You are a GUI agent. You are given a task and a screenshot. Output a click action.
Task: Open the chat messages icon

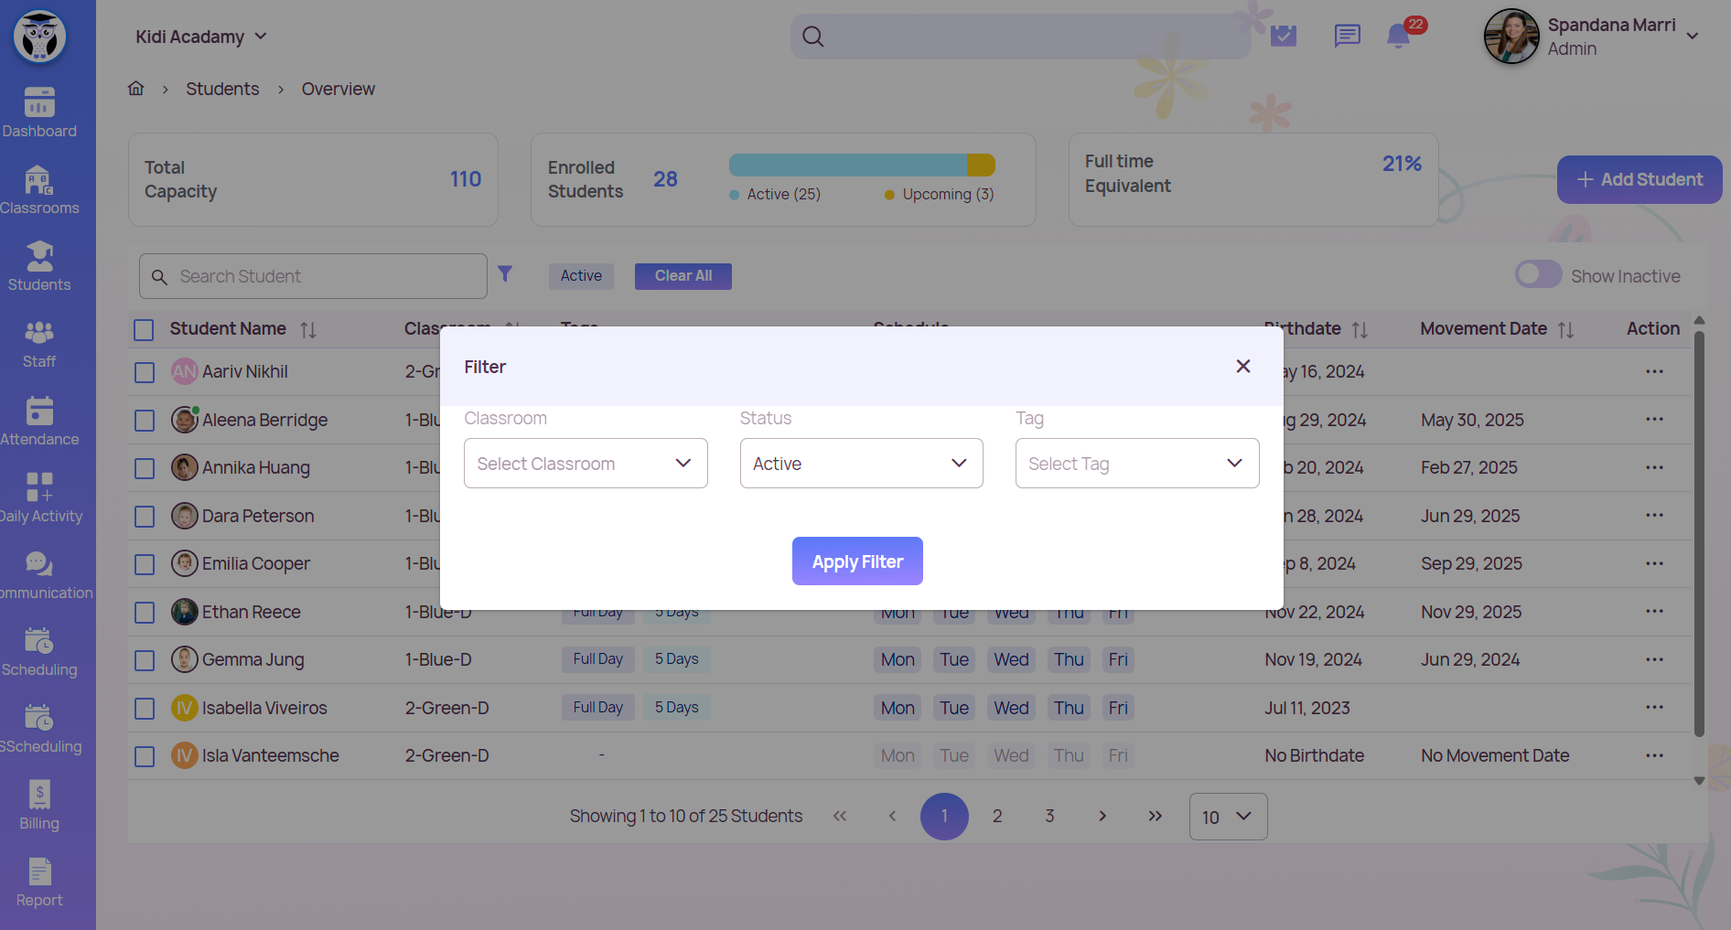(1347, 37)
